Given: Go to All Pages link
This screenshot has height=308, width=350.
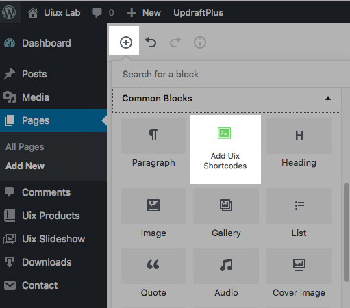Looking at the screenshot, I should [25, 147].
